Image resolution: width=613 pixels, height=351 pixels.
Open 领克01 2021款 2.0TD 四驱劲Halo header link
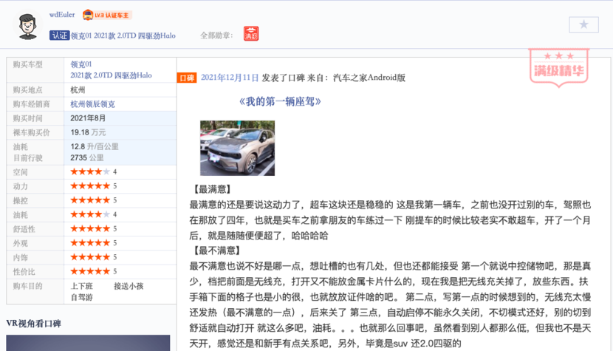[123, 35]
